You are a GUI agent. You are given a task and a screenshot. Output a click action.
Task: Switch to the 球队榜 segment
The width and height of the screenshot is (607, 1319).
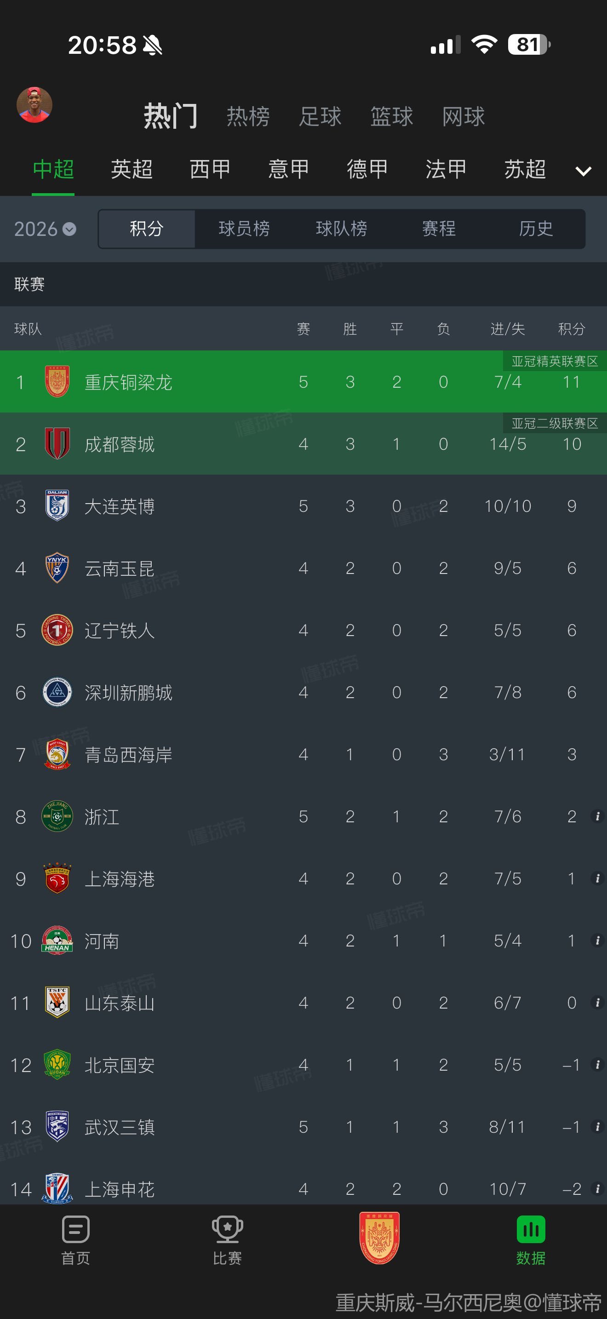pos(341,229)
